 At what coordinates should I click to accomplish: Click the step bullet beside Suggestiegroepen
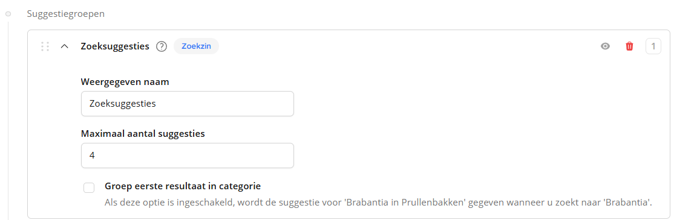(x=8, y=14)
